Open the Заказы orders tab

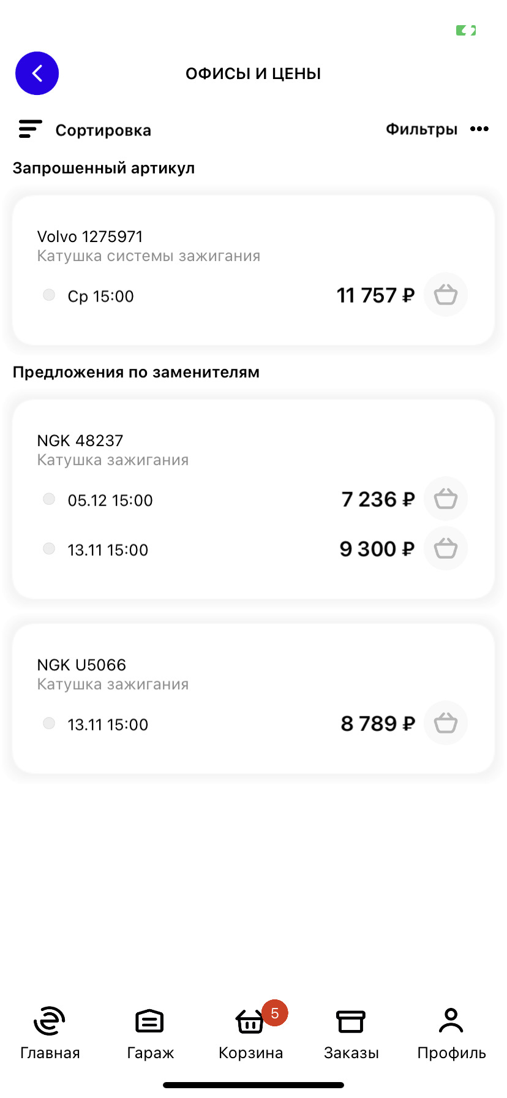pyautogui.click(x=351, y=1034)
